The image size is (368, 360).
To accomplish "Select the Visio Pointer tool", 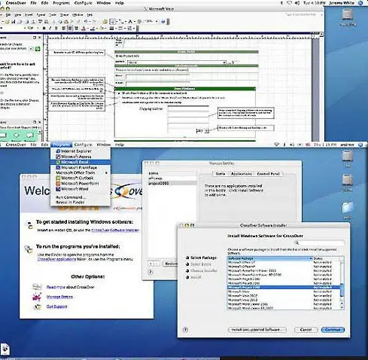I will pyautogui.click(x=113, y=22).
